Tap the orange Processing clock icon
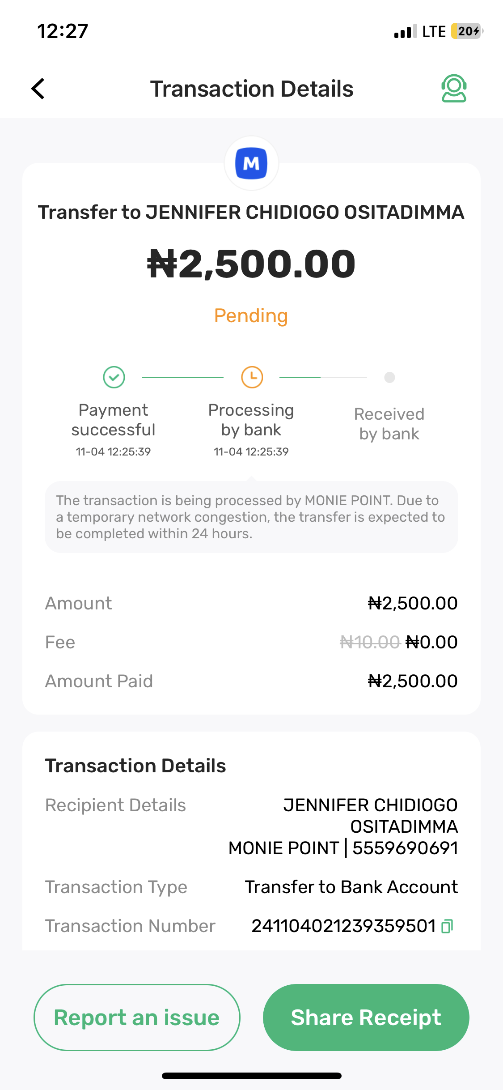The height and width of the screenshot is (1090, 503). coord(252,377)
